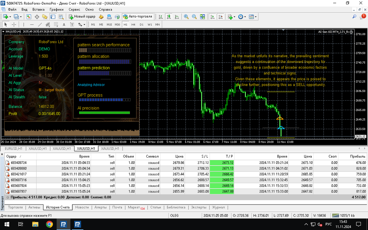Click the zoom in magnifier icon
Image resolution: width=368 pixels, height=230 pixels.
coord(186,17)
